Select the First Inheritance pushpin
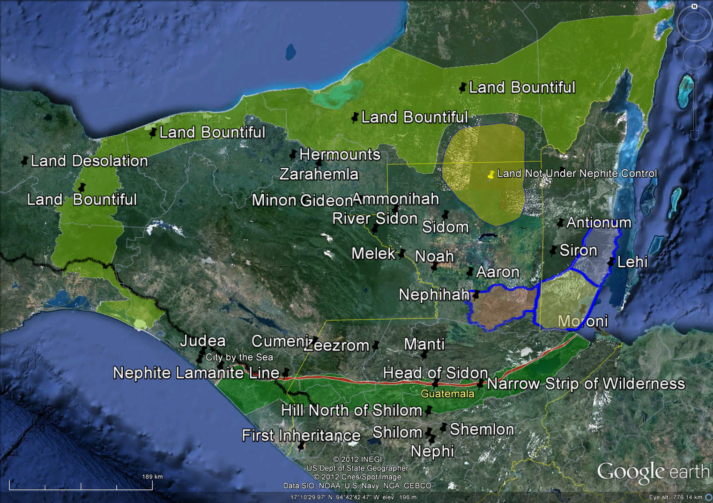The height and width of the screenshot is (503, 713). (301, 446)
